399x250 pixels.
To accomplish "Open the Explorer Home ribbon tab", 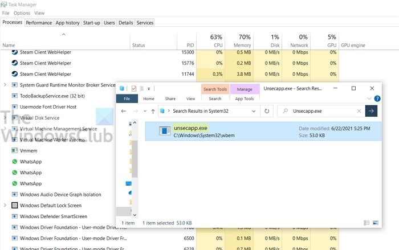I will pos(149,99).
